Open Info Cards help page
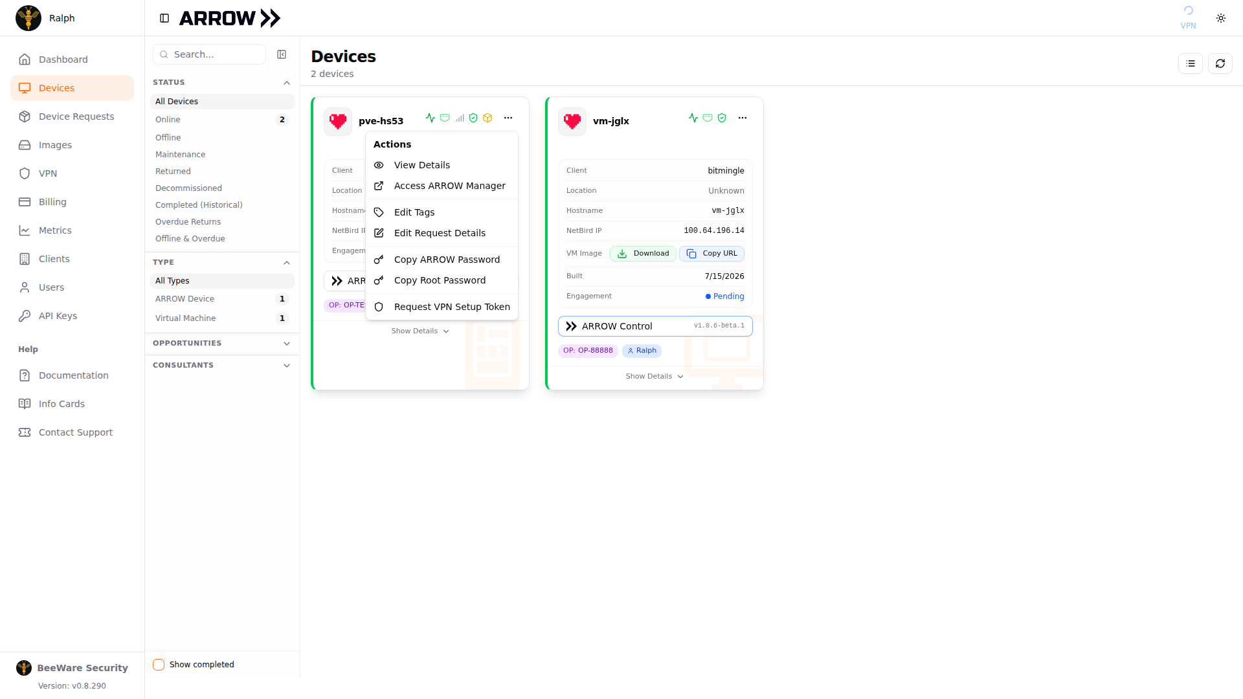Screen dimensions: 1243x699 click(x=72, y=404)
